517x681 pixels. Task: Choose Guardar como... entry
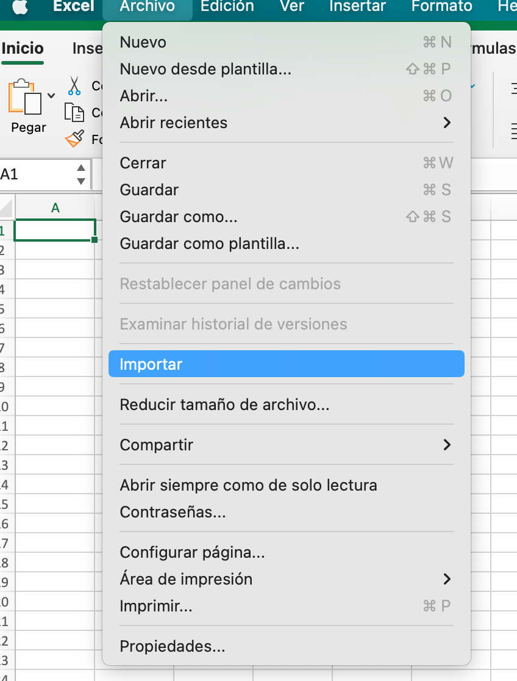click(x=287, y=217)
